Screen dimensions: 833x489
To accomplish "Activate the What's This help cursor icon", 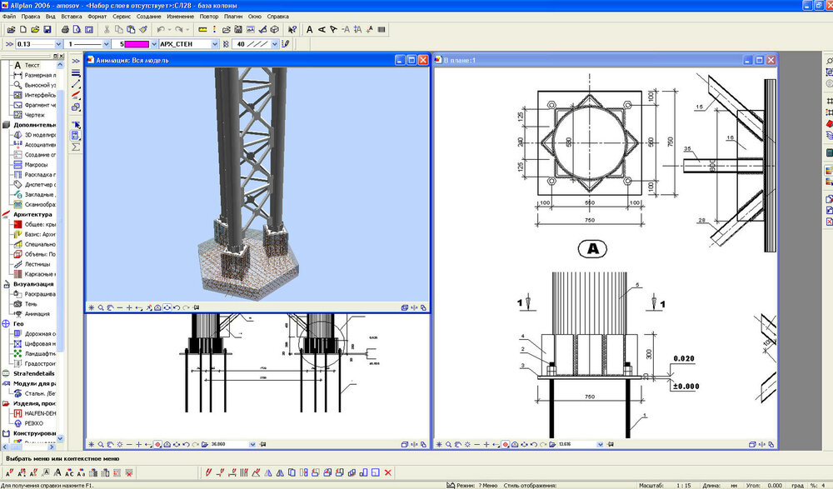I will (x=295, y=29).
